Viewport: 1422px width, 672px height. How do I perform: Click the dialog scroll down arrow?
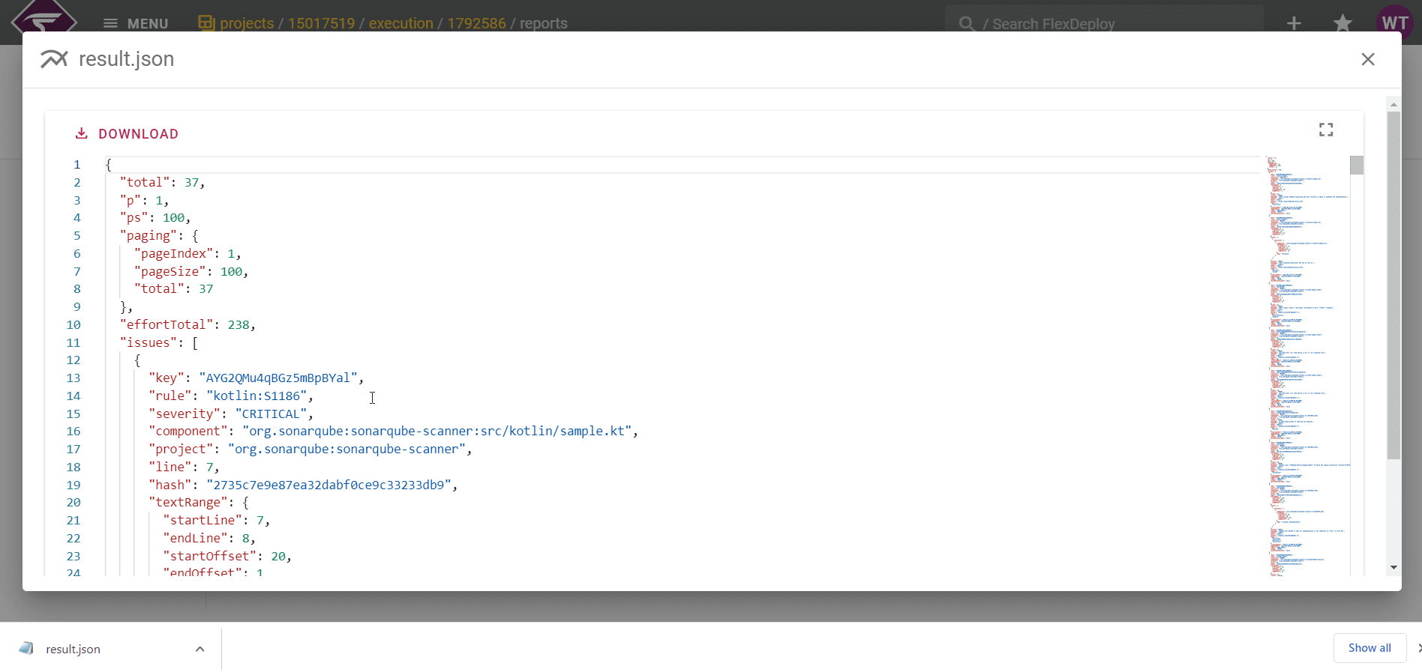click(1393, 568)
